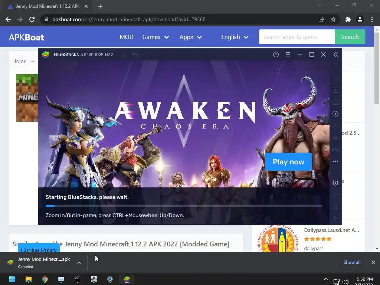Reload the apkboat page

(32, 19)
